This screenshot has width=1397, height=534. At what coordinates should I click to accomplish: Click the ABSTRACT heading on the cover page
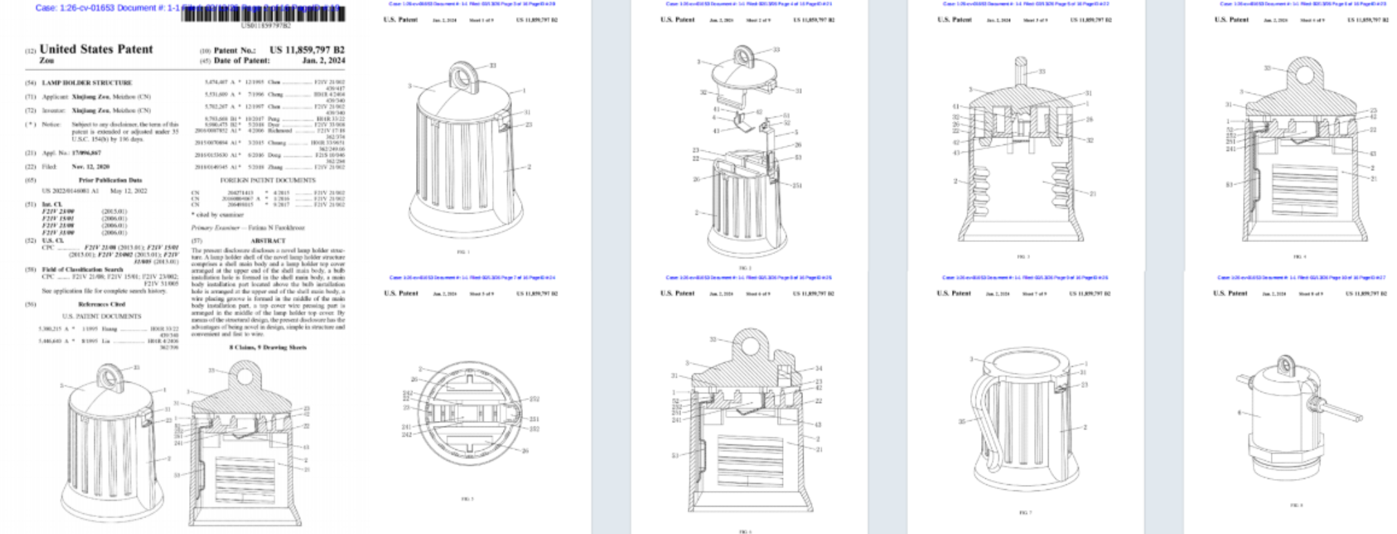pyautogui.click(x=268, y=241)
